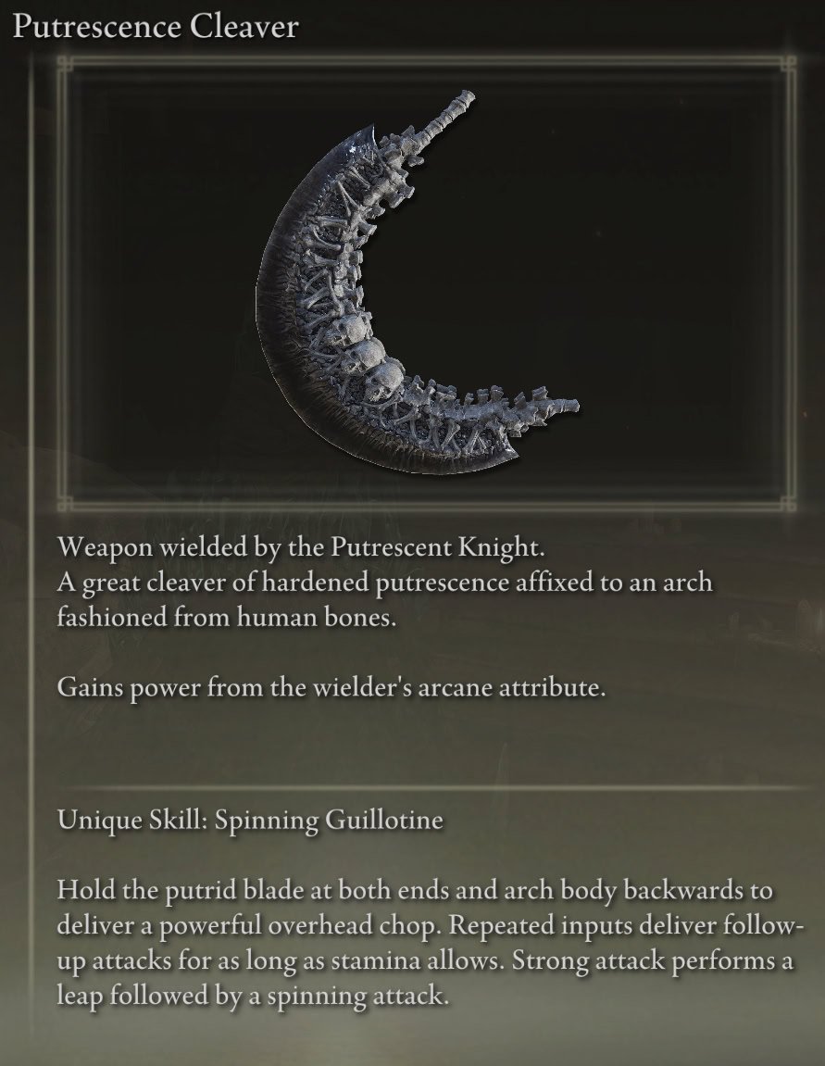Select the Unique Skill: Spinning Guillotine heading
Viewport: 825px width, 1066px height.
pyautogui.click(x=250, y=820)
